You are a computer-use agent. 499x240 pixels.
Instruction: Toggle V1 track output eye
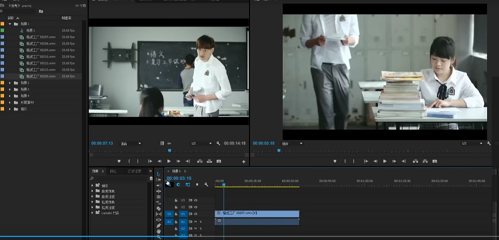pyautogui.click(x=196, y=214)
